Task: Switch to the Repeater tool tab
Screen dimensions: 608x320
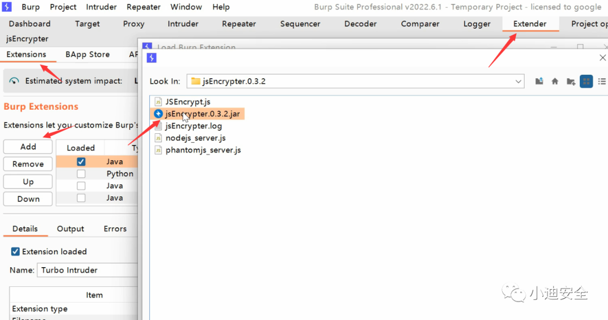Action: (239, 24)
